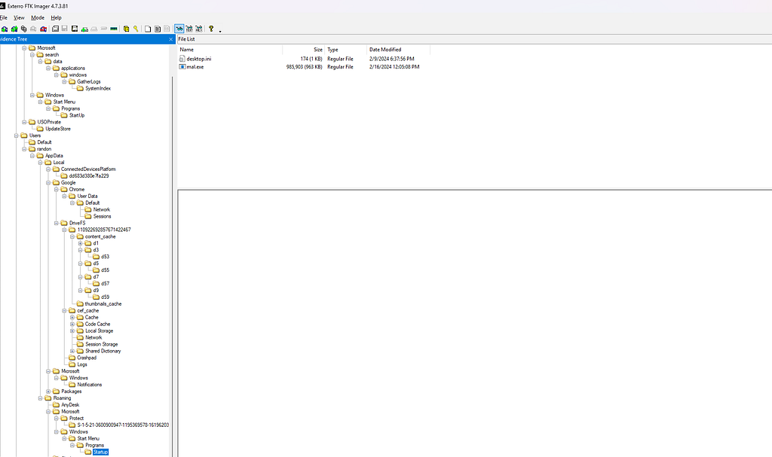Toggle automatic file preview (glasses icon)
The height and width of the screenshot is (457, 772).
[x=179, y=29]
